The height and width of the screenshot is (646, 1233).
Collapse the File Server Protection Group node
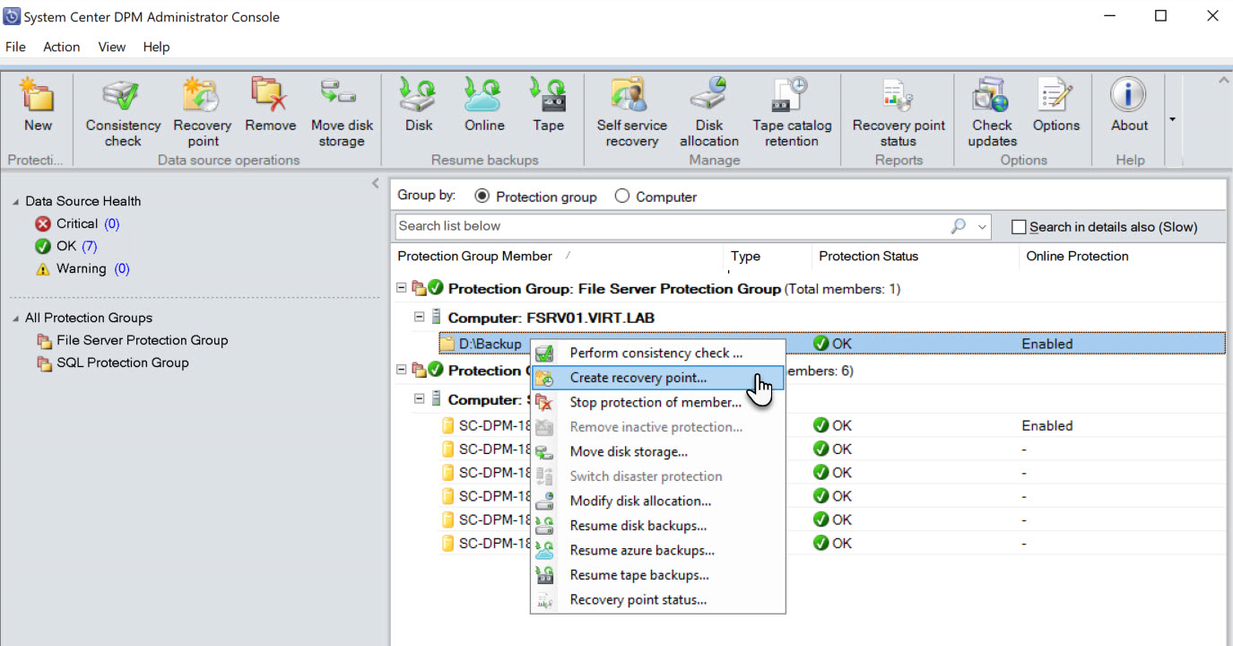click(x=401, y=288)
